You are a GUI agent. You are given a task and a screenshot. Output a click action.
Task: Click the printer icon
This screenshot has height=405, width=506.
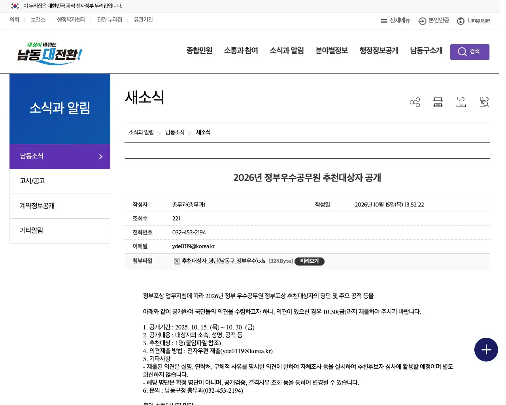438,102
